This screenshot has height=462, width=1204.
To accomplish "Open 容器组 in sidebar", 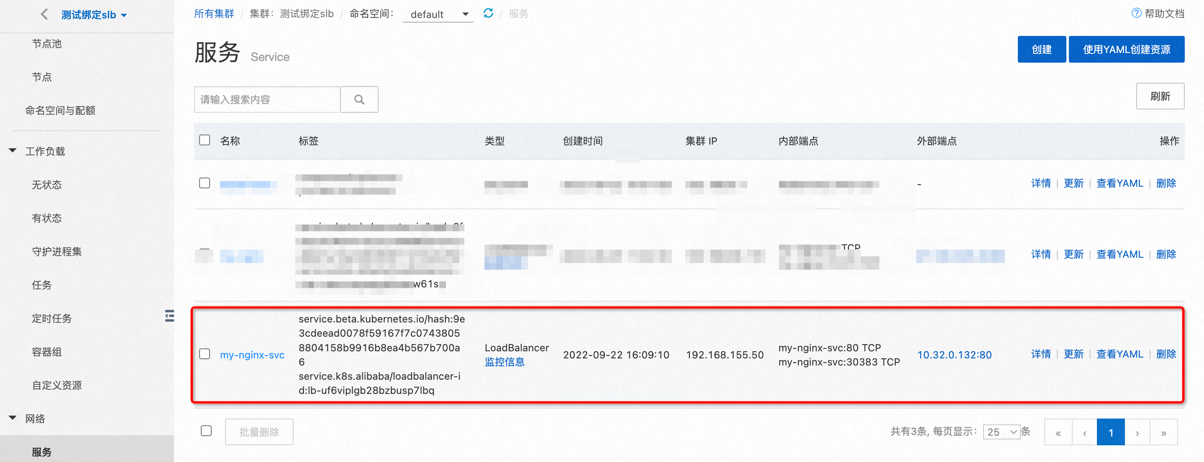I will pyautogui.click(x=46, y=352).
